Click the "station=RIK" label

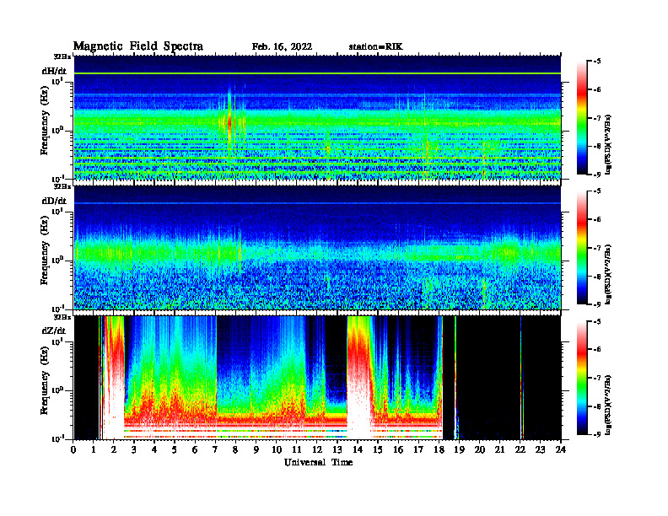coord(375,47)
